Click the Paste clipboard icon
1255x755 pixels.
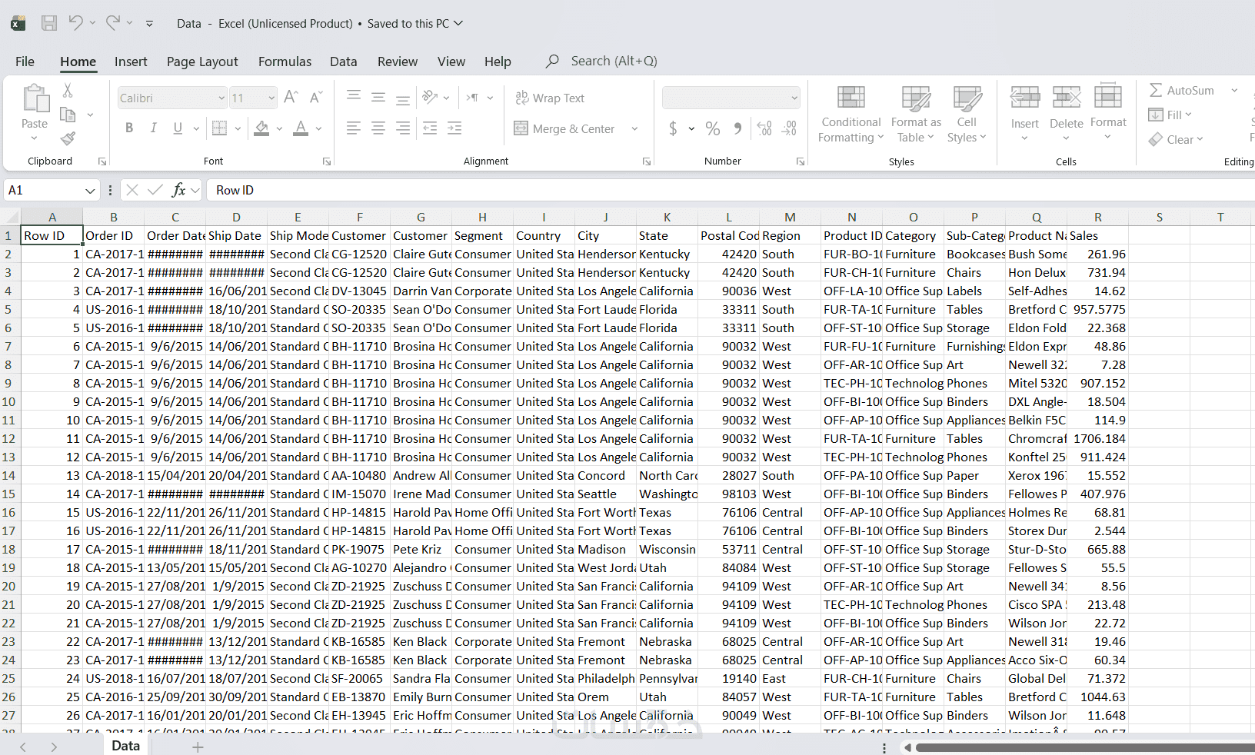pos(35,98)
